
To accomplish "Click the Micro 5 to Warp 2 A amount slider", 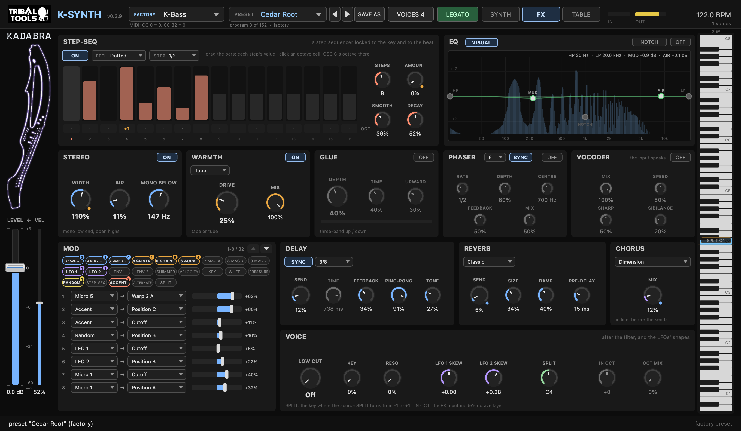I will pyautogui.click(x=217, y=296).
